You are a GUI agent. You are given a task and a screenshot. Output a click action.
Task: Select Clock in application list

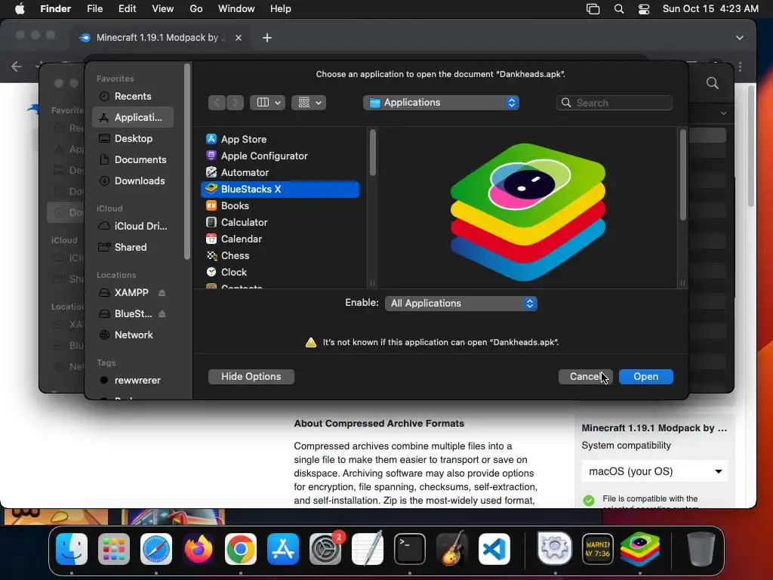pyautogui.click(x=280, y=272)
